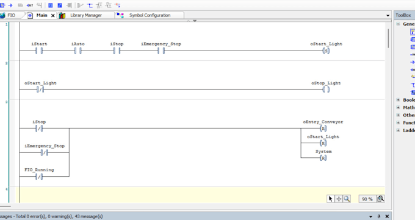Click the declaration split arrow above the editor

tap(195, 21)
